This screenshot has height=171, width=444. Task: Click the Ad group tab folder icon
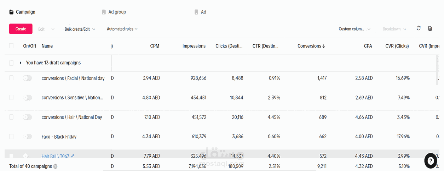pyautogui.click(x=104, y=12)
